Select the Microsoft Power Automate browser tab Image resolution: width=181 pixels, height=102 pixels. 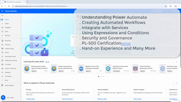(15, 2)
